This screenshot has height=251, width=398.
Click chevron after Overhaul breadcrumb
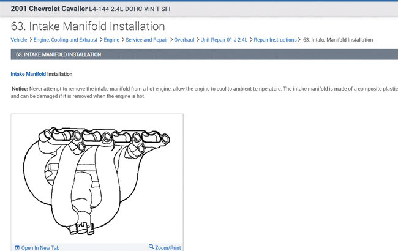(x=198, y=40)
